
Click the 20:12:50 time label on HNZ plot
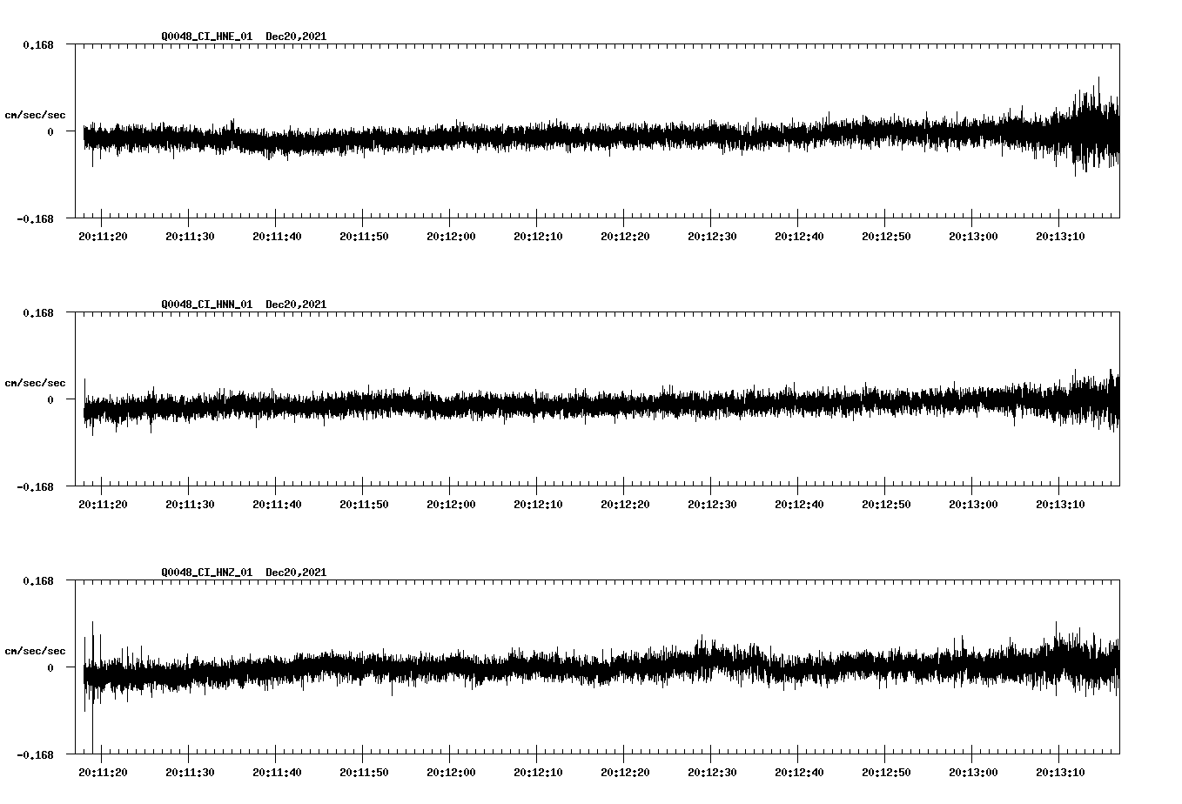coord(886,773)
